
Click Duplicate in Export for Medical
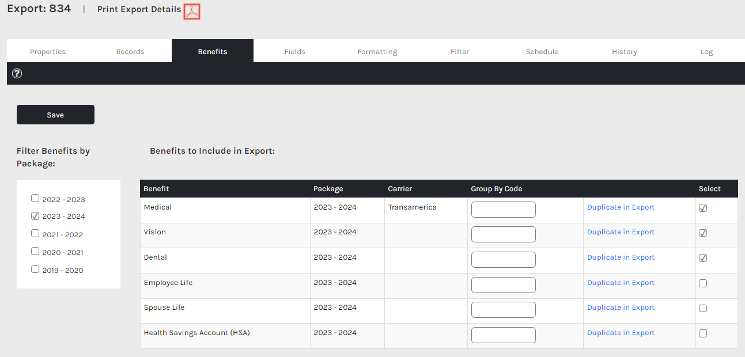(x=621, y=207)
